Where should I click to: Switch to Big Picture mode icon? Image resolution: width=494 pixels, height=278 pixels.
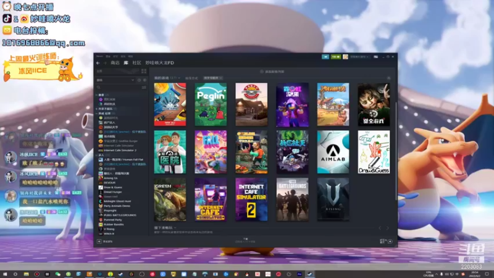click(x=375, y=57)
